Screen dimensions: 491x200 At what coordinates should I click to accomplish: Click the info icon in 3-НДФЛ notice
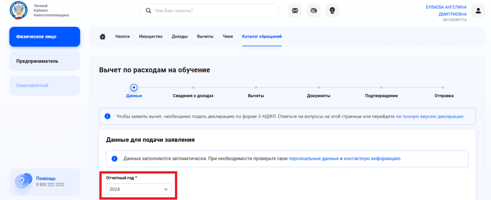[108, 116]
